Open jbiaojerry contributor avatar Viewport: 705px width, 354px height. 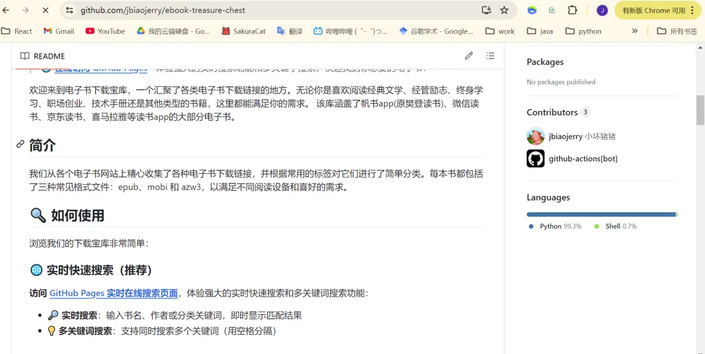535,137
